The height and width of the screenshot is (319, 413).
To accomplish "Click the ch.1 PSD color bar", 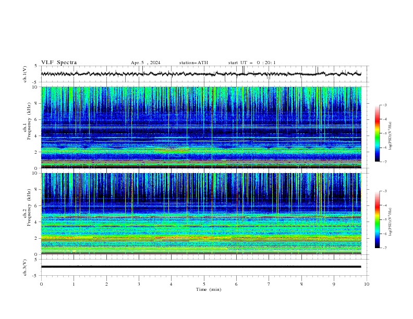I will (x=378, y=133).
